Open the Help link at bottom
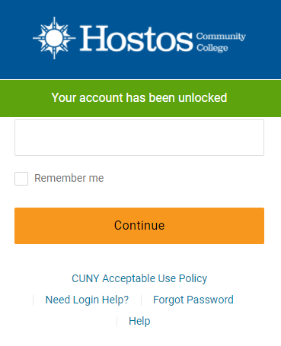This screenshot has width=281, height=346. point(139,321)
